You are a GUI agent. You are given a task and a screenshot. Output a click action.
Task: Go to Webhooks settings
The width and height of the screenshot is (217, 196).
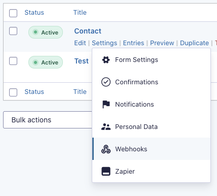pos(152,149)
